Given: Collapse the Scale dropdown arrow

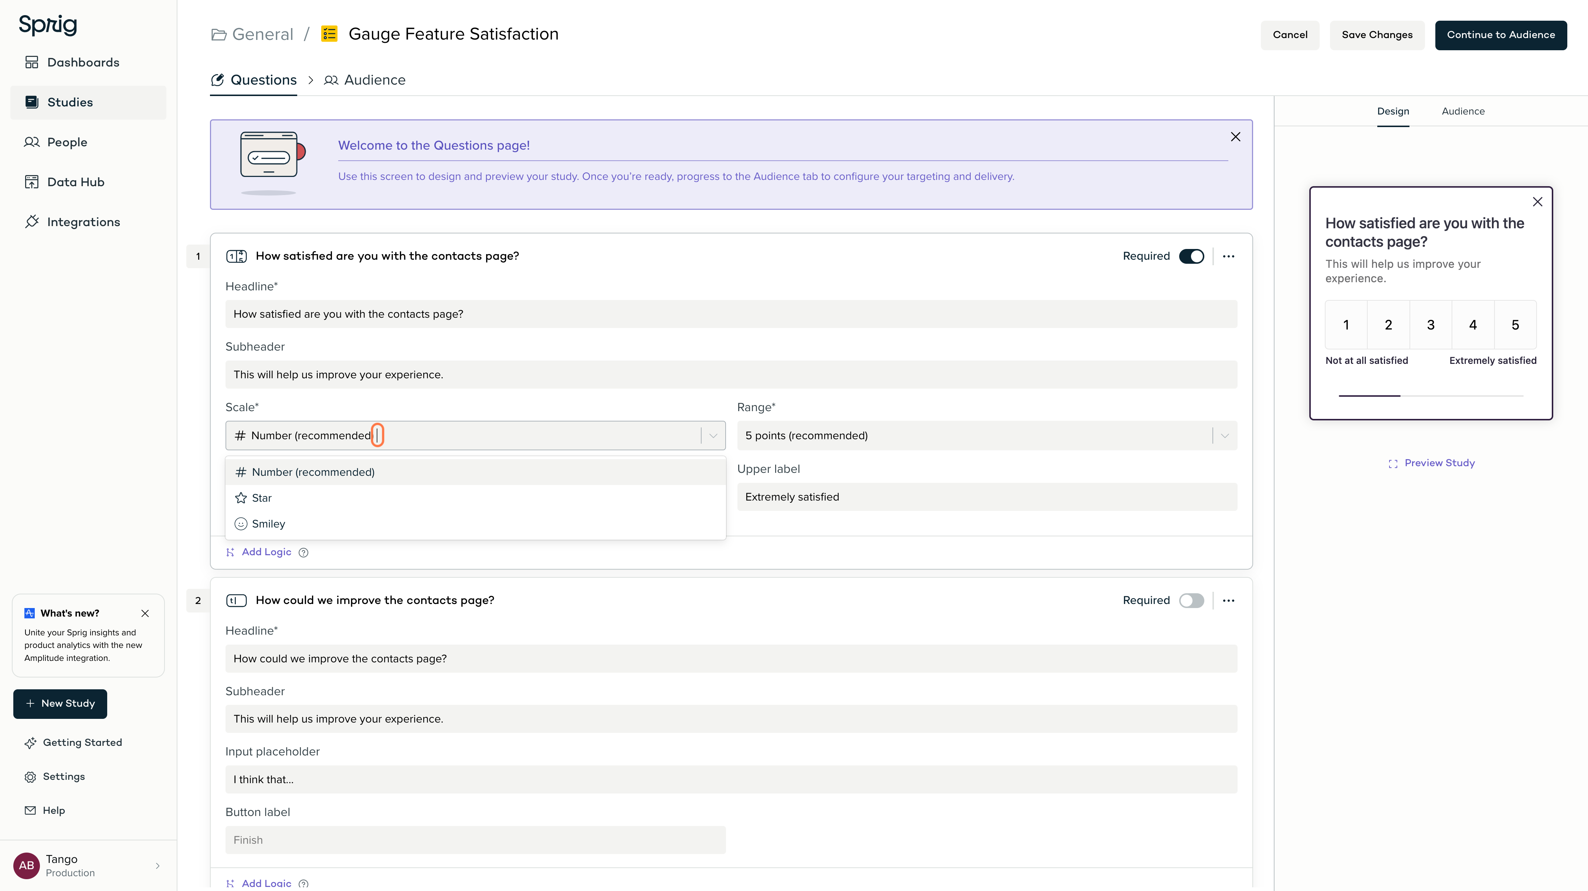Looking at the screenshot, I should click(713, 436).
